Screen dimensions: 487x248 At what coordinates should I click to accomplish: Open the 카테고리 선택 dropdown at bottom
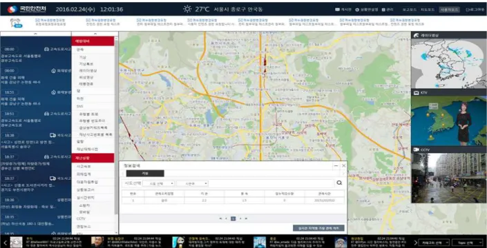click(x=434, y=242)
